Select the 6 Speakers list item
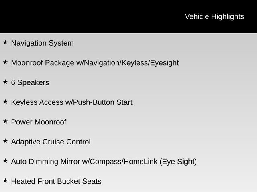 [x=30, y=82]
